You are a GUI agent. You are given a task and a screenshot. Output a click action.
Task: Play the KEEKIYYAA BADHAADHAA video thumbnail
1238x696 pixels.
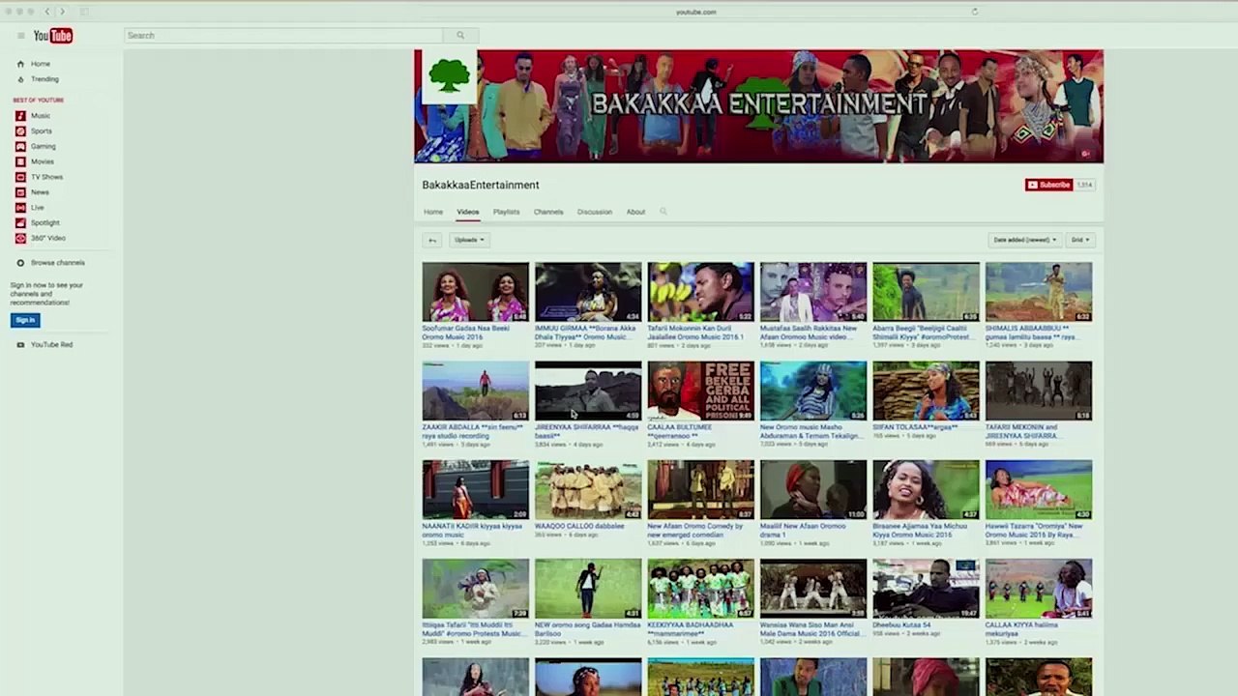pos(701,589)
